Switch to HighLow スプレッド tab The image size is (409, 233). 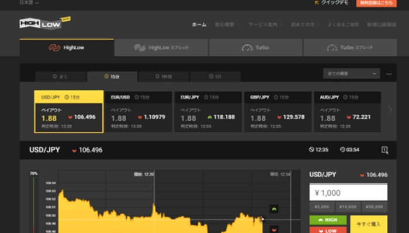pos(161,48)
